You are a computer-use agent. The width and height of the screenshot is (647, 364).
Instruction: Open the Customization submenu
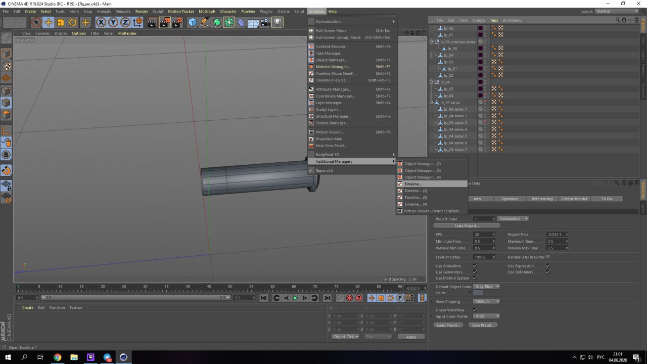click(353, 21)
